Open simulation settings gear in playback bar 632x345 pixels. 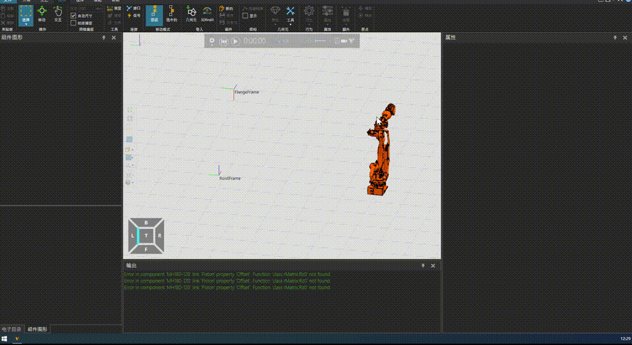(212, 41)
